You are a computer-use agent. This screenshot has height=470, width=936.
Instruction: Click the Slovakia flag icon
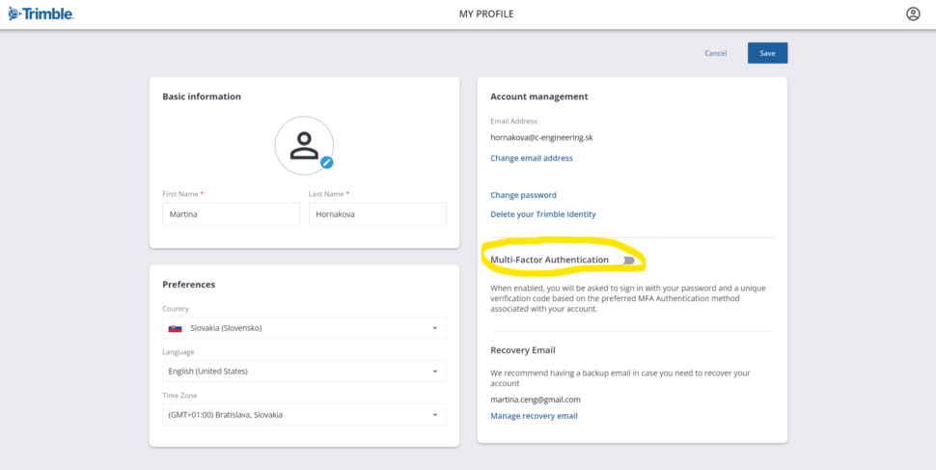click(175, 328)
